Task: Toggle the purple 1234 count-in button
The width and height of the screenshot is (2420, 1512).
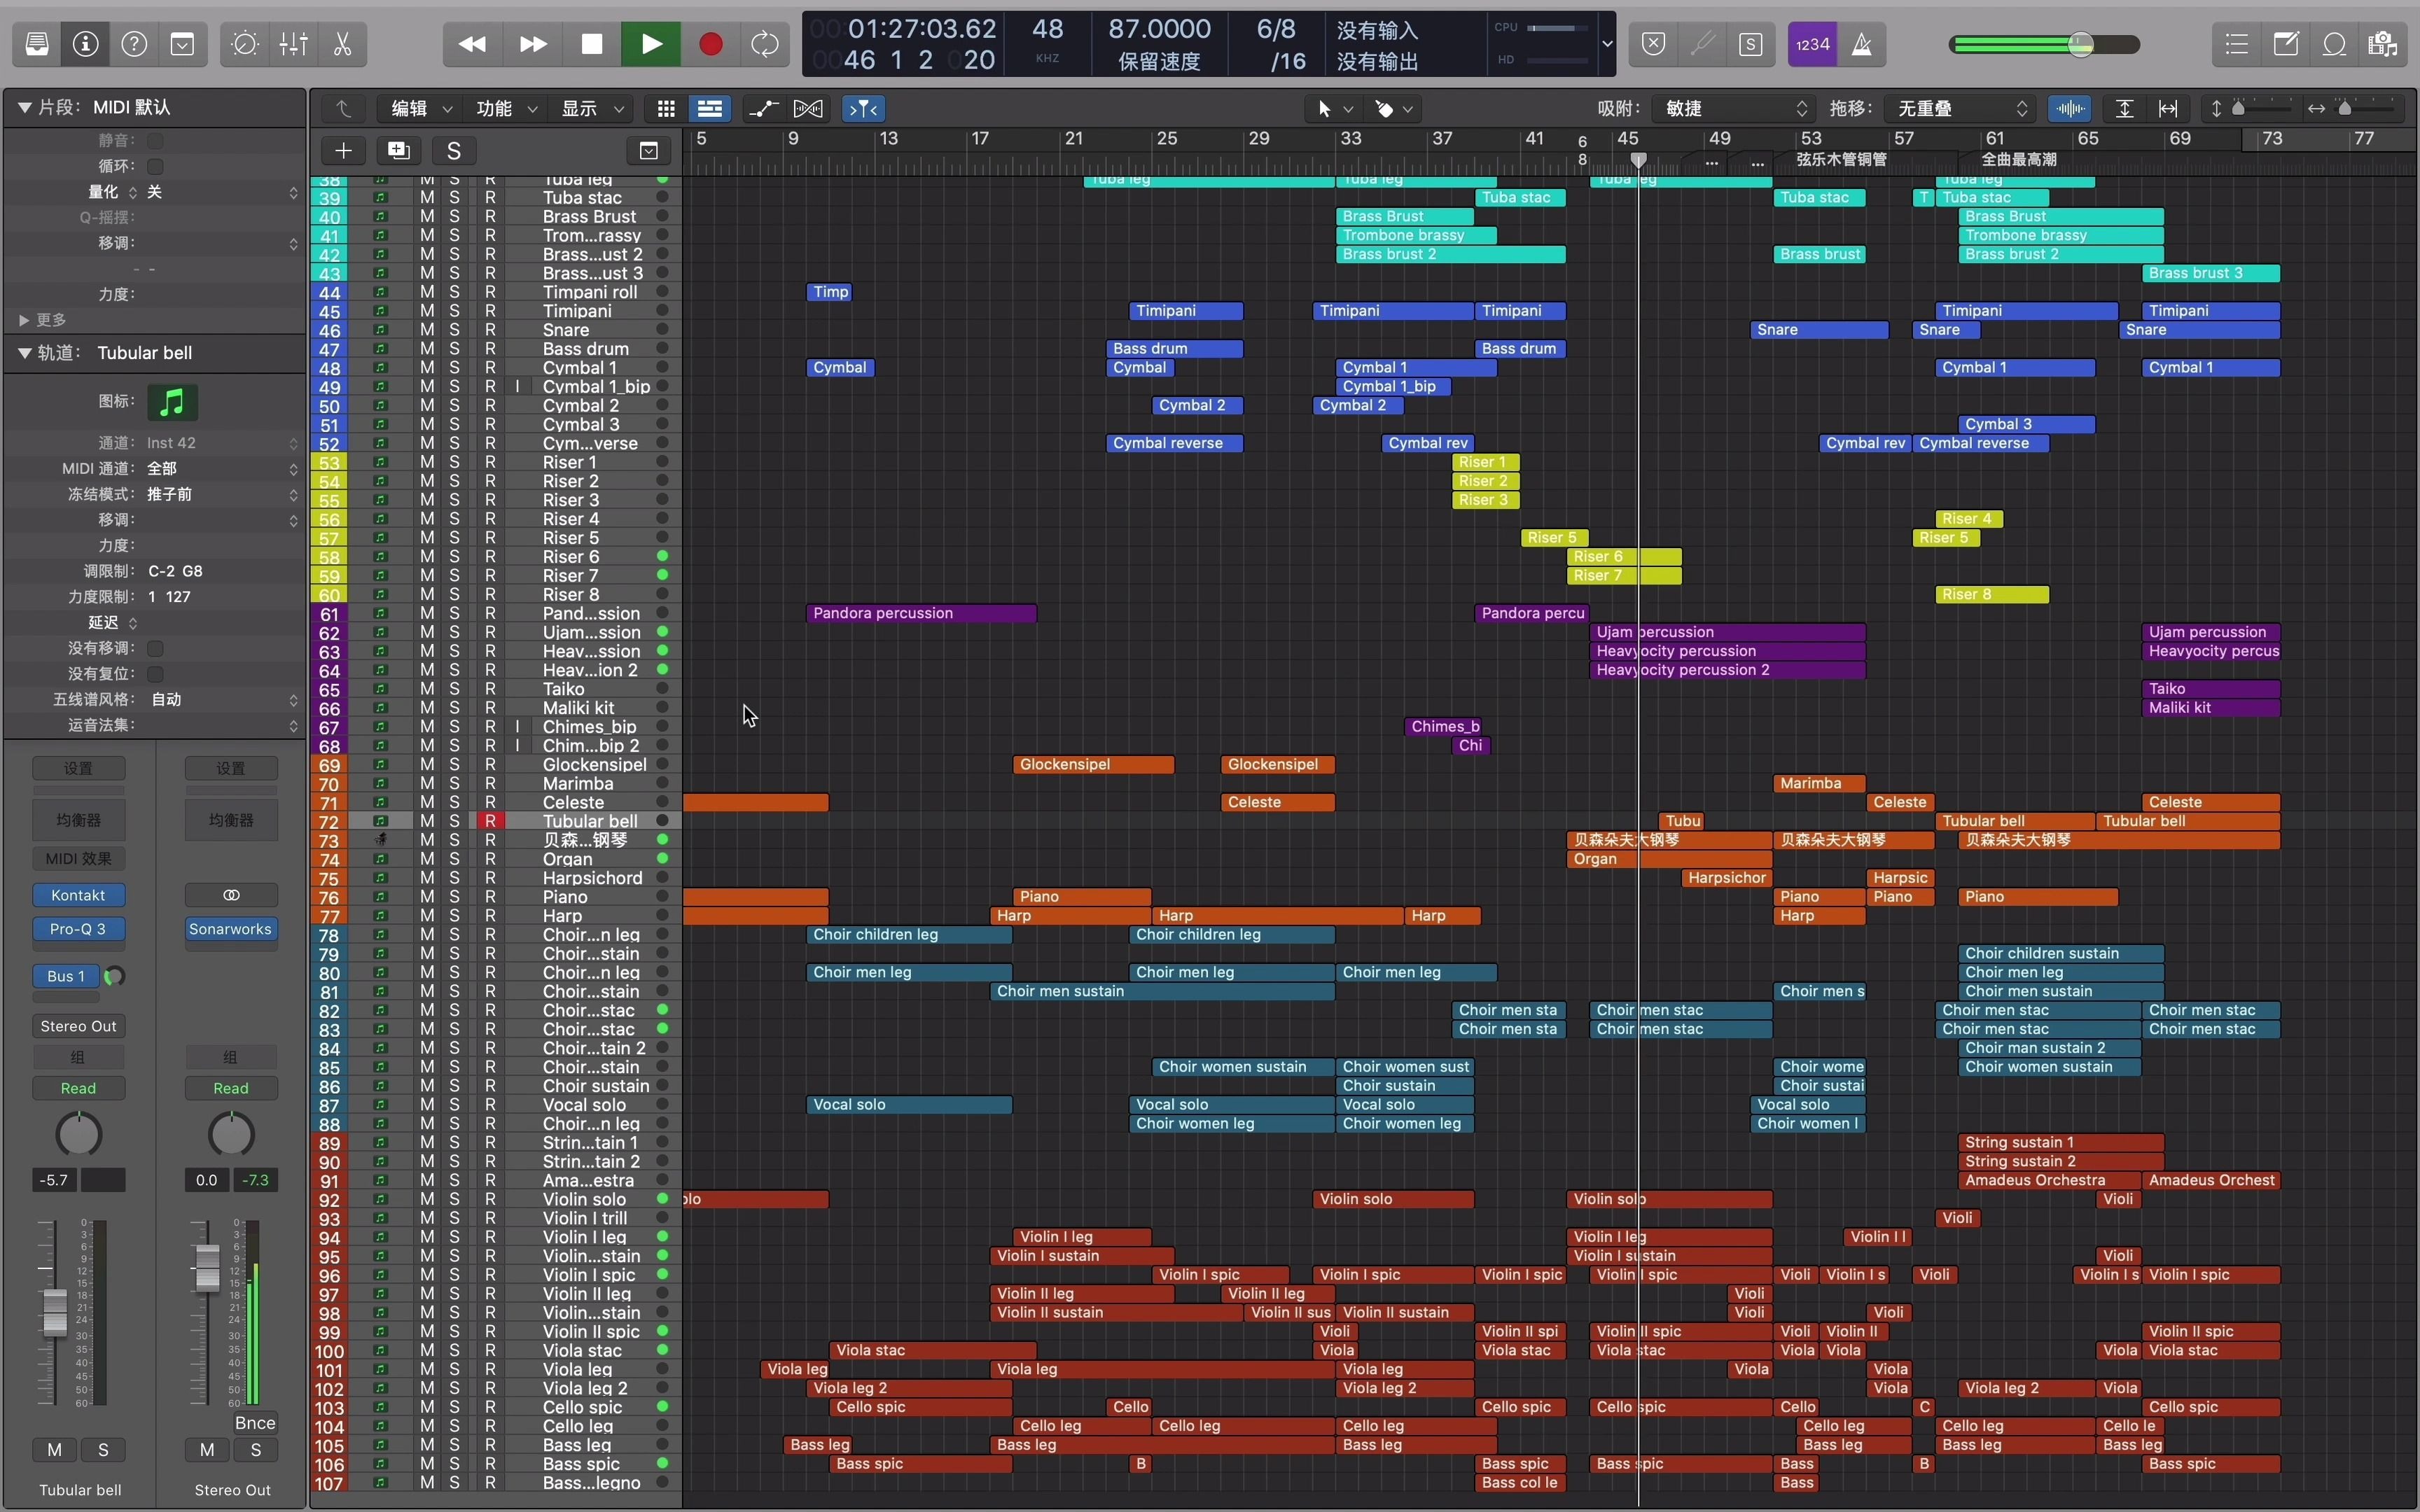Action: click(x=1812, y=44)
